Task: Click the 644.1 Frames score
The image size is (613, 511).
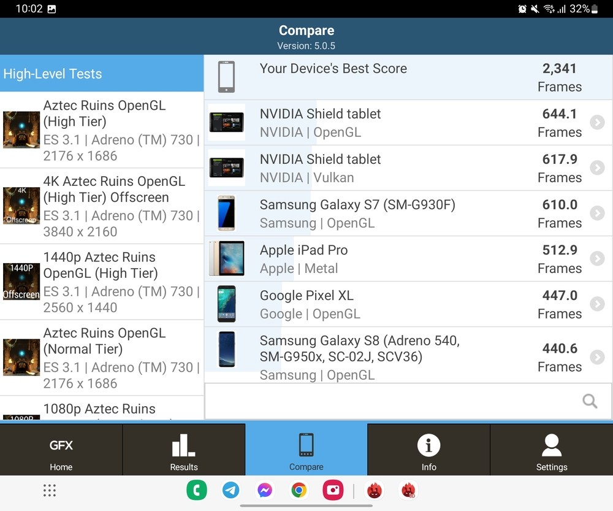Action: (x=560, y=123)
